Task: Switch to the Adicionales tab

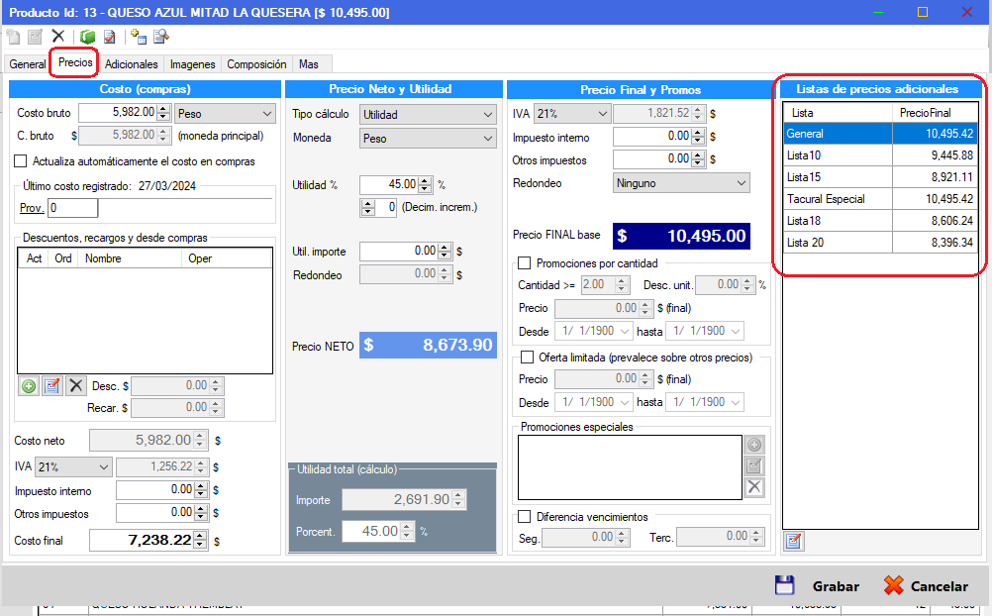Action: (x=131, y=64)
